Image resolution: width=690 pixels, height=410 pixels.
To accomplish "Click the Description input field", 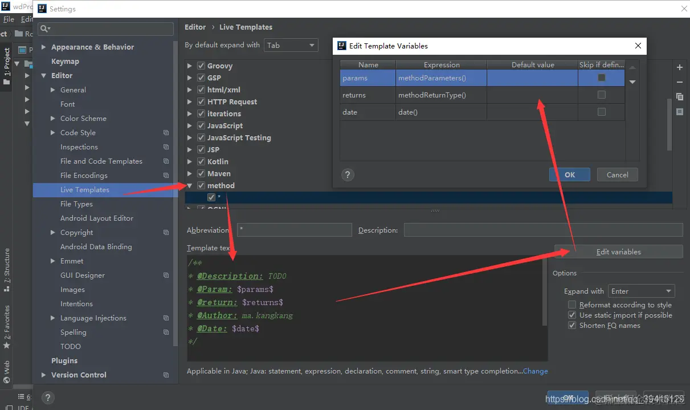I will [x=543, y=230].
